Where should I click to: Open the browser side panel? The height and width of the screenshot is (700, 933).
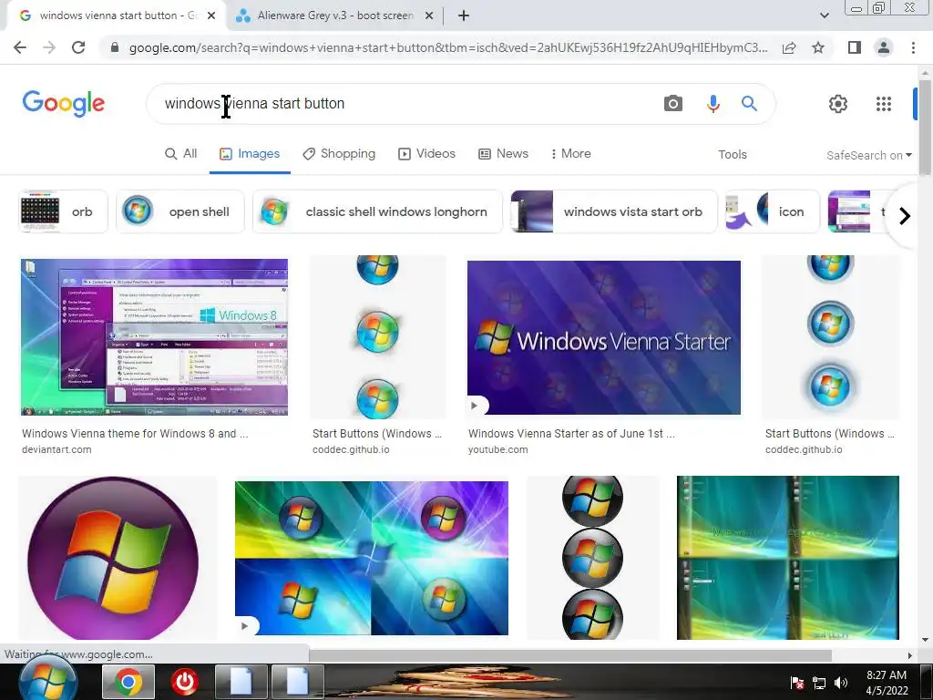click(855, 47)
